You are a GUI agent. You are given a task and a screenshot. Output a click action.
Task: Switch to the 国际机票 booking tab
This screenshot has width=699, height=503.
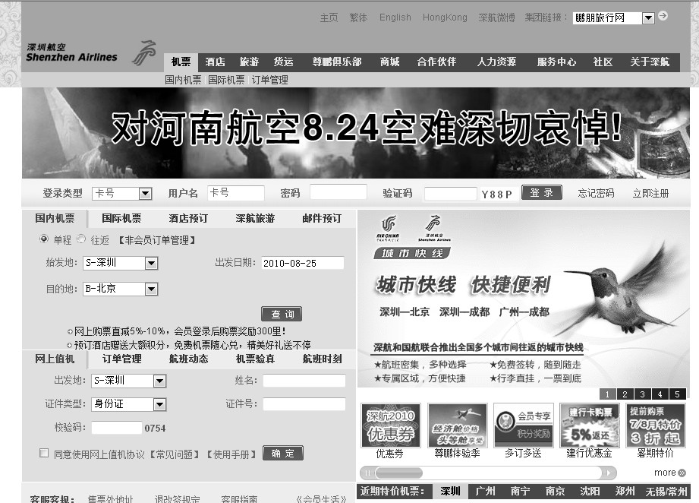(121, 218)
